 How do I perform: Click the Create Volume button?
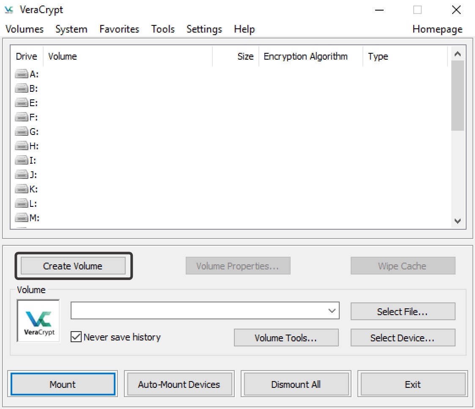point(73,266)
